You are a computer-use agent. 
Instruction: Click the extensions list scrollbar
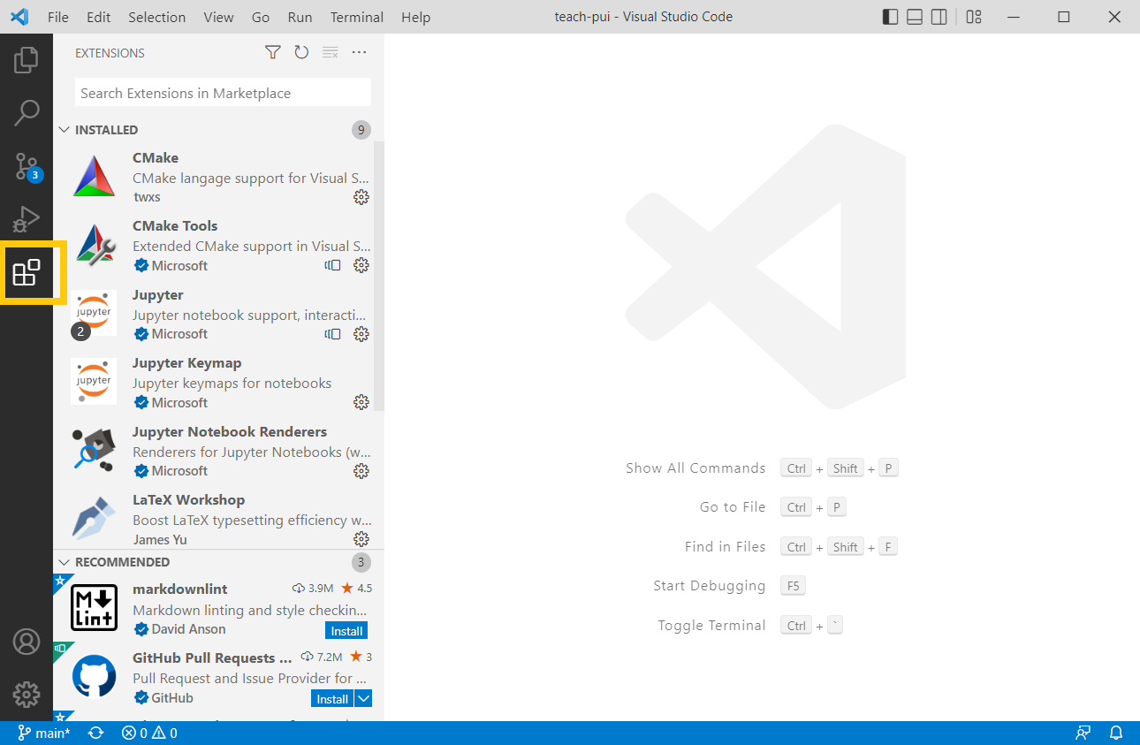[379, 275]
